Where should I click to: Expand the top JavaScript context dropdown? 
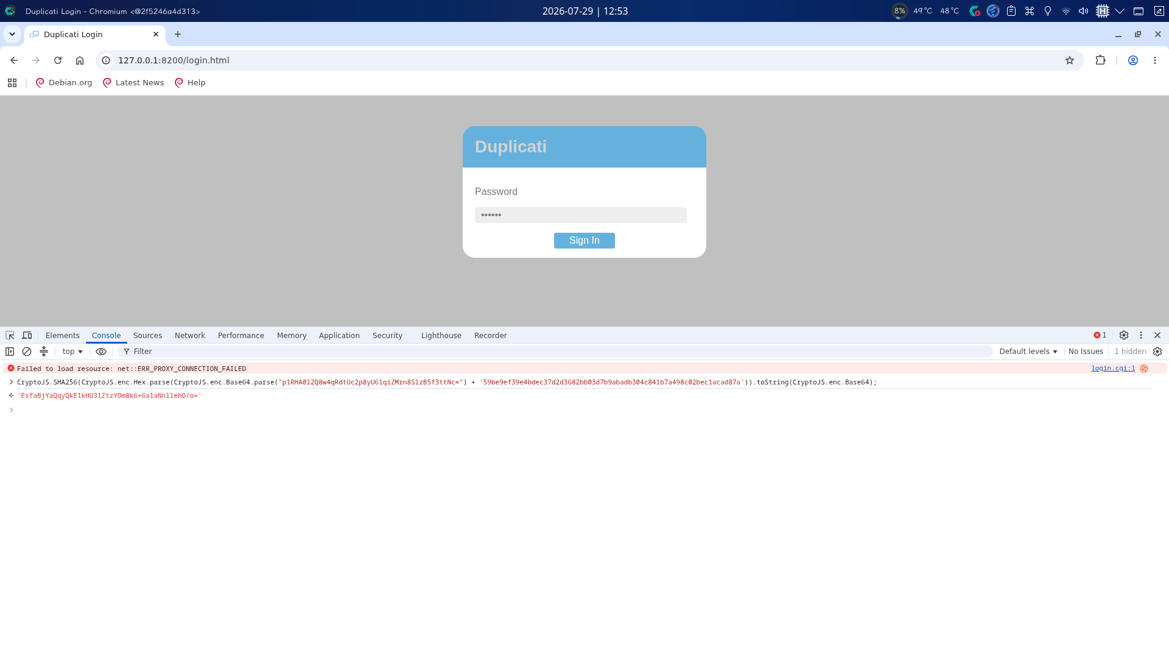click(x=72, y=352)
